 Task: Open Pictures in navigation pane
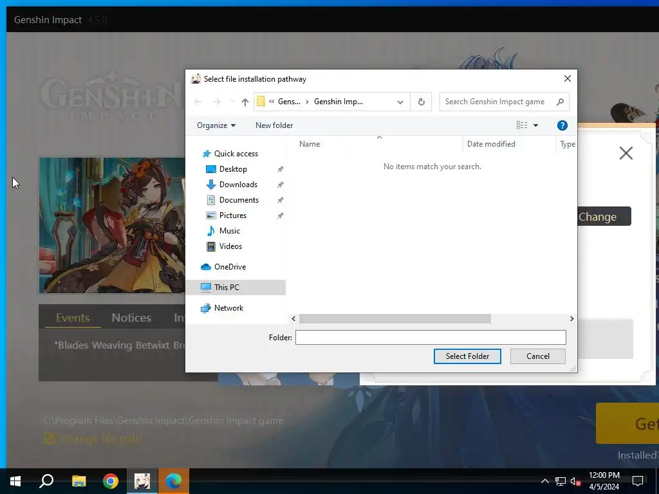(x=232, y=215)
